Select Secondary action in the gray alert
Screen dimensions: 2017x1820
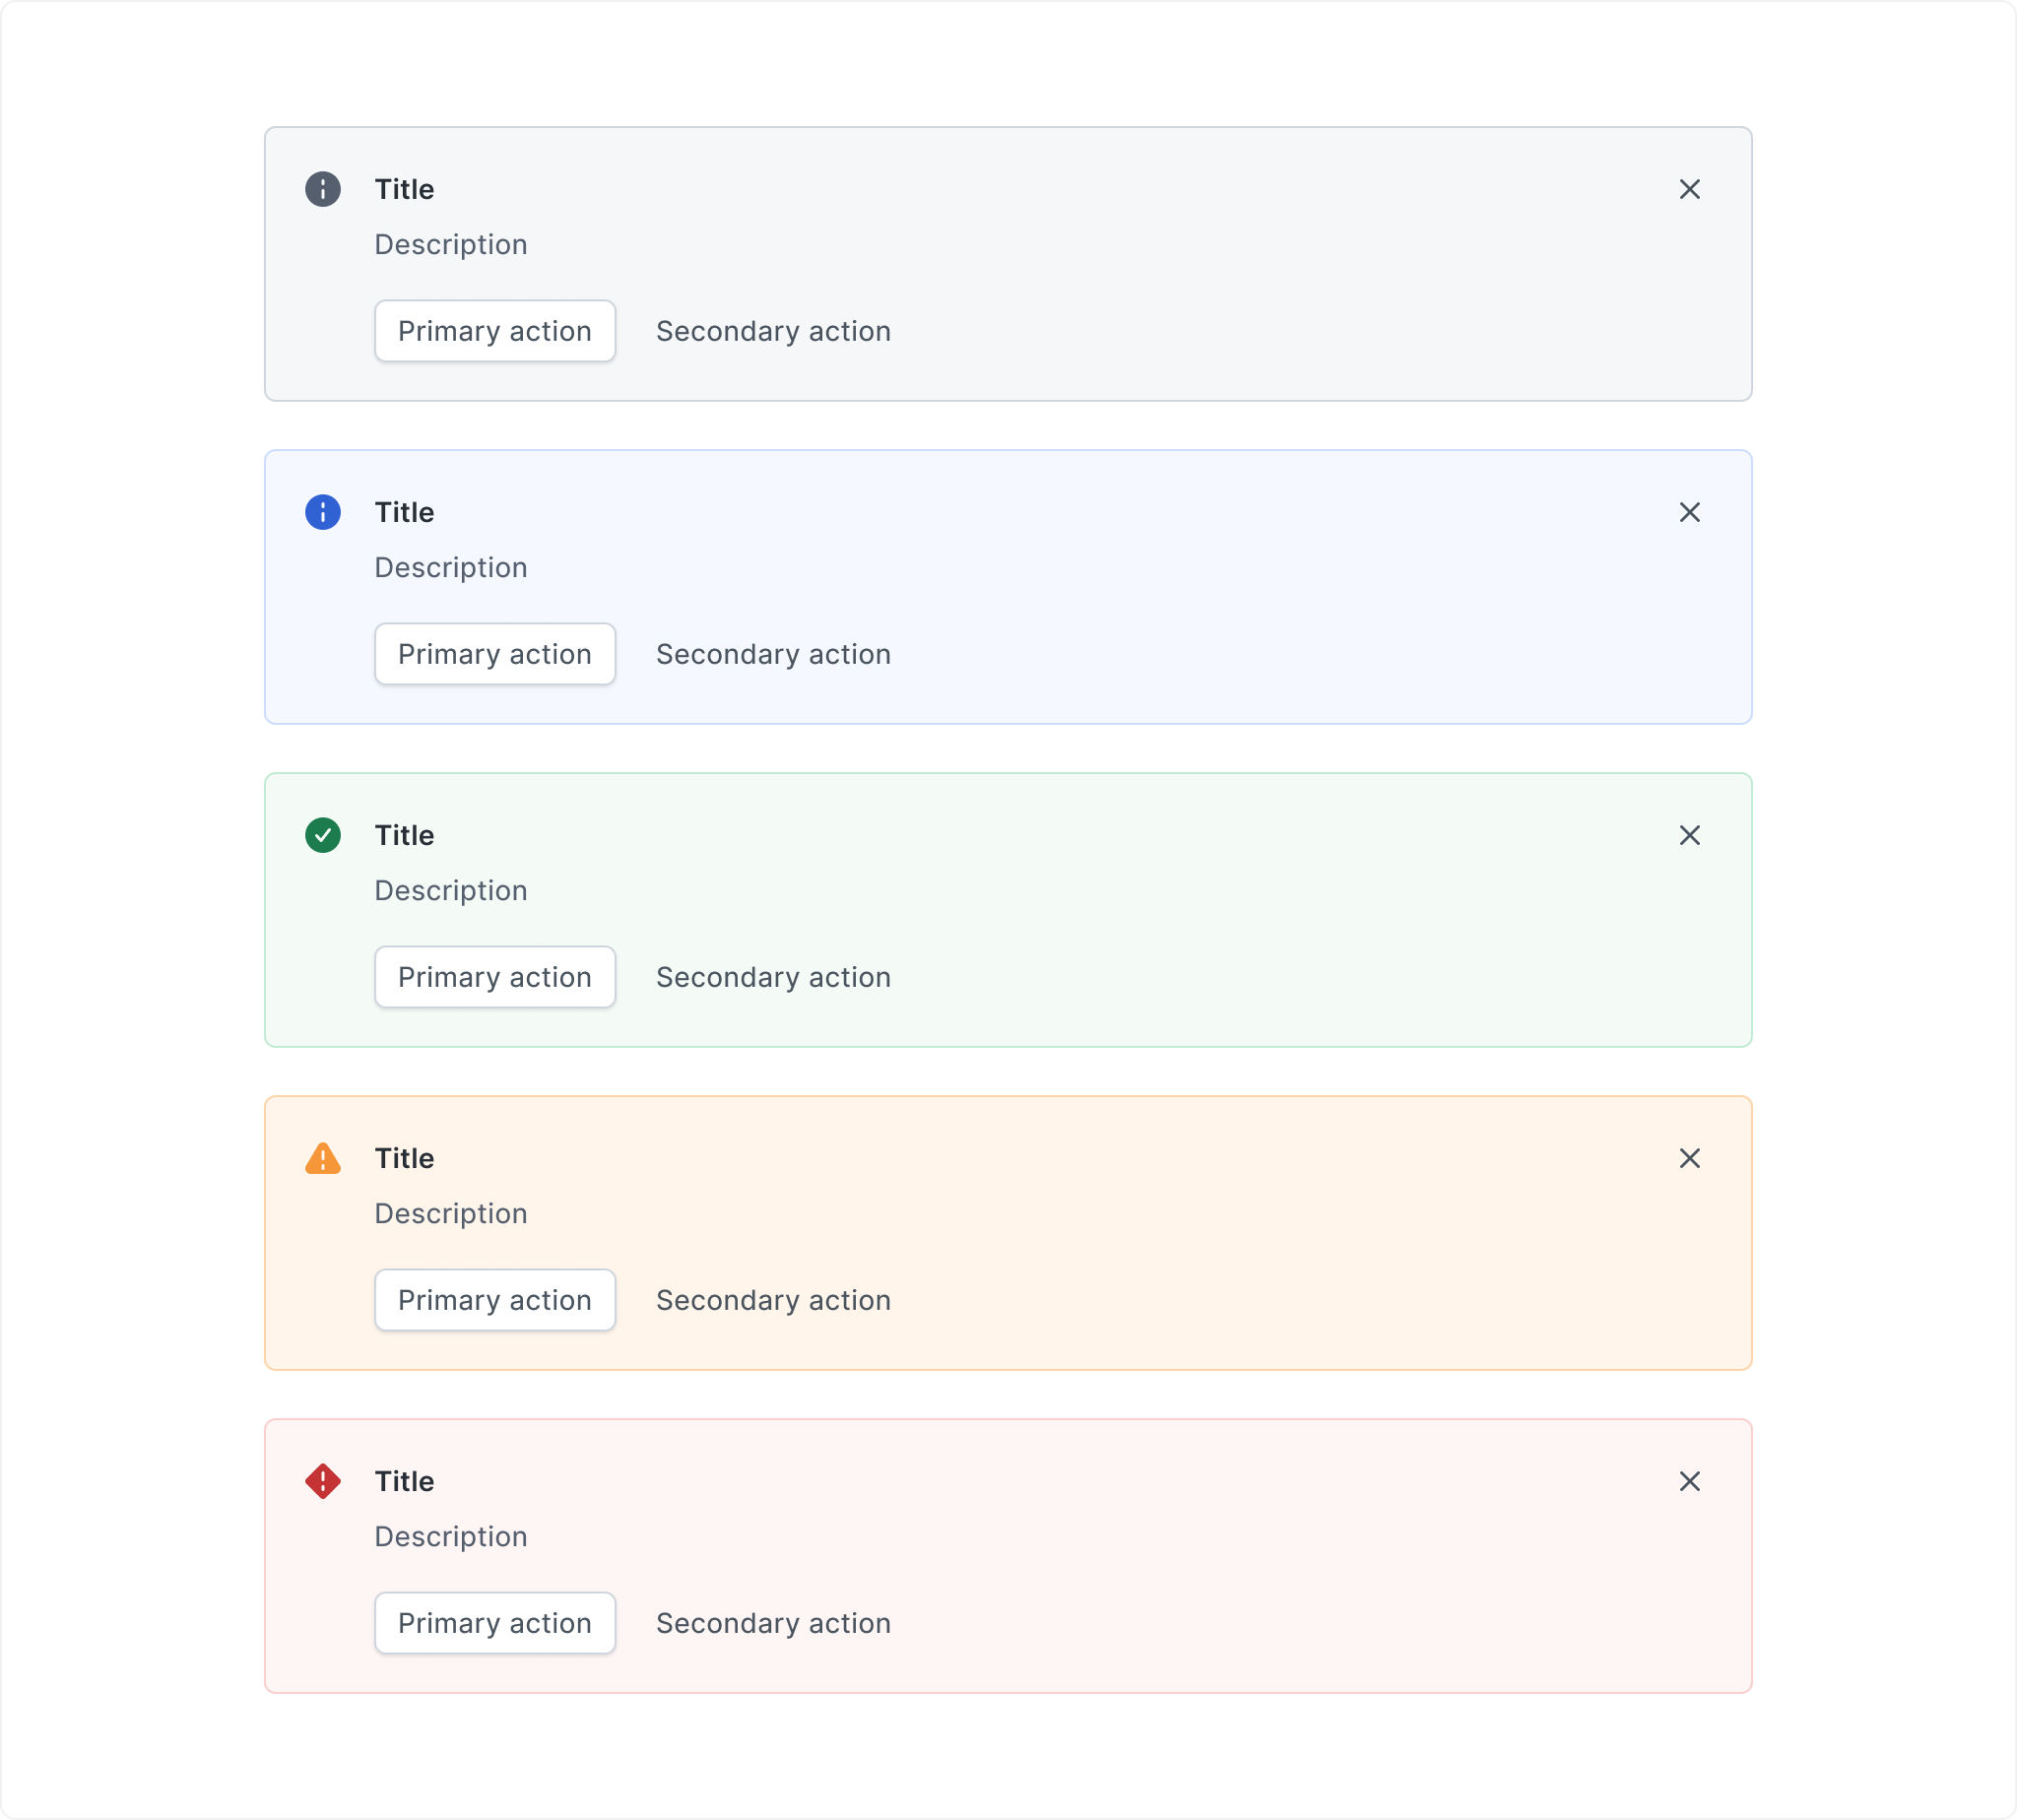coord(773,331)
